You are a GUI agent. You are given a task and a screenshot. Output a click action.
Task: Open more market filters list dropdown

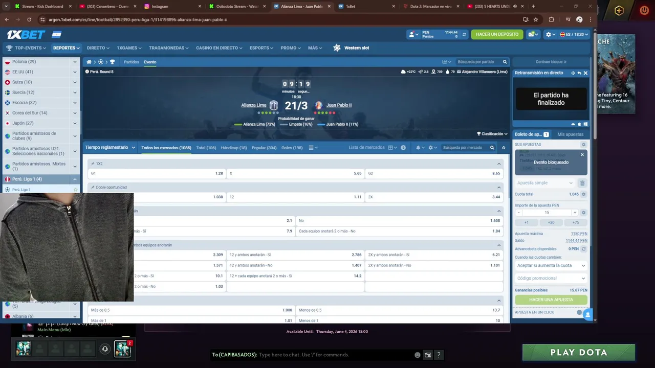point(313,148)
